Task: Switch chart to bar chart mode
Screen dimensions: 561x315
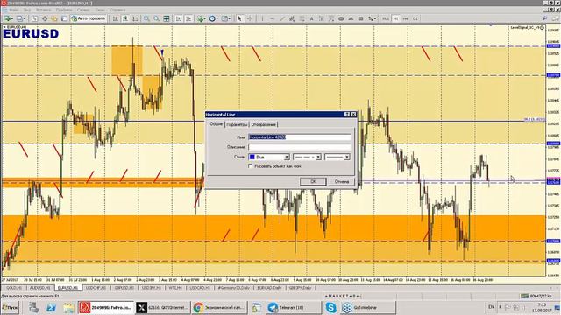Action: 115,18
